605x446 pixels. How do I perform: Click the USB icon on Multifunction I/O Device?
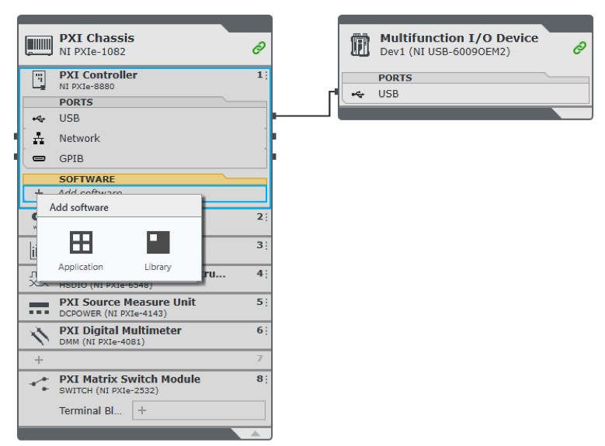358,94
